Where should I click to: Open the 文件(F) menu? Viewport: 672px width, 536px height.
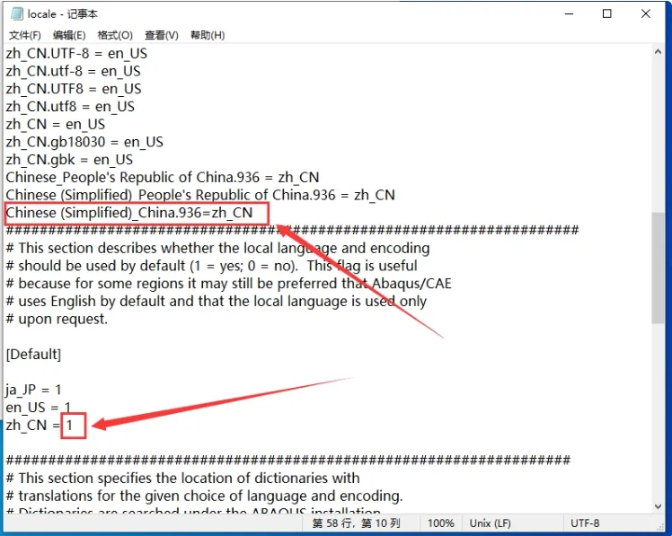coord(25,35)
